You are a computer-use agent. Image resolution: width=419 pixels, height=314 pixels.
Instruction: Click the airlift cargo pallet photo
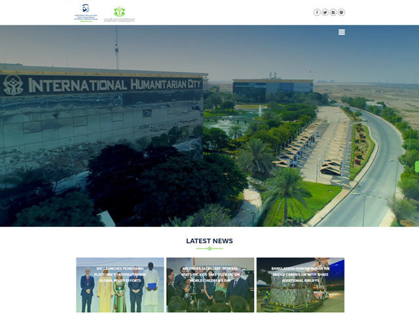pos(300,296)
